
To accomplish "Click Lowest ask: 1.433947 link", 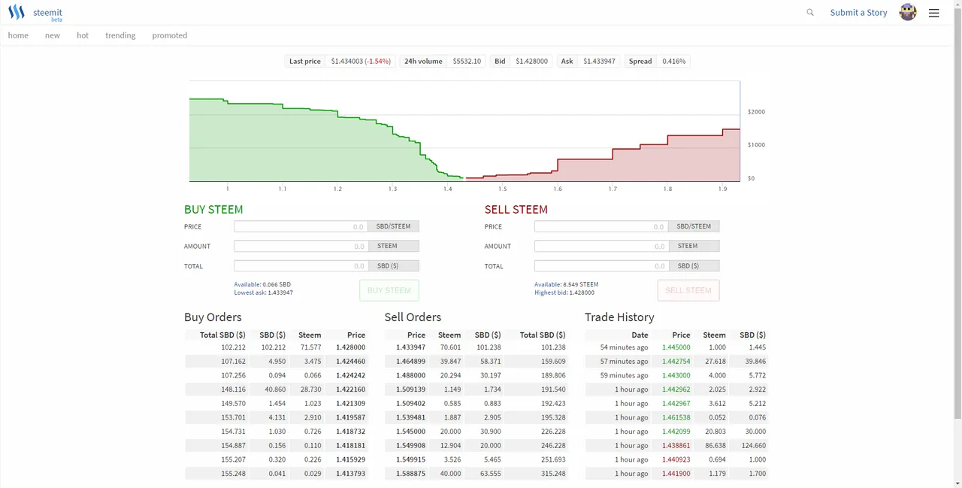I will point(264,292).
